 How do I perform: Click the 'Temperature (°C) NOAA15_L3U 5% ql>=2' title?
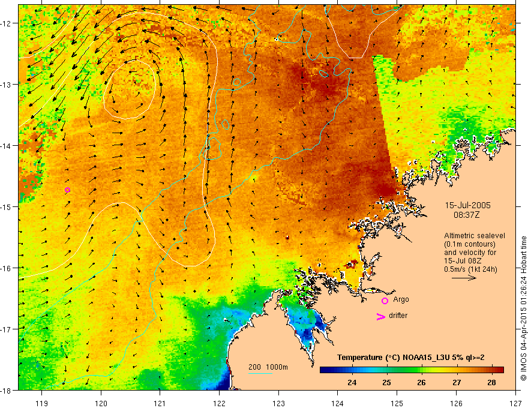click(411, 358)
